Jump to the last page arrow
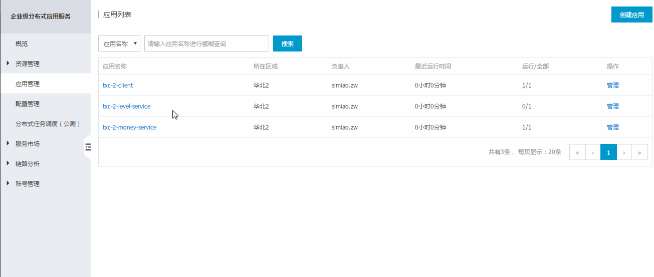This screenshot has width=654, height=277. [x=639, y=152]
